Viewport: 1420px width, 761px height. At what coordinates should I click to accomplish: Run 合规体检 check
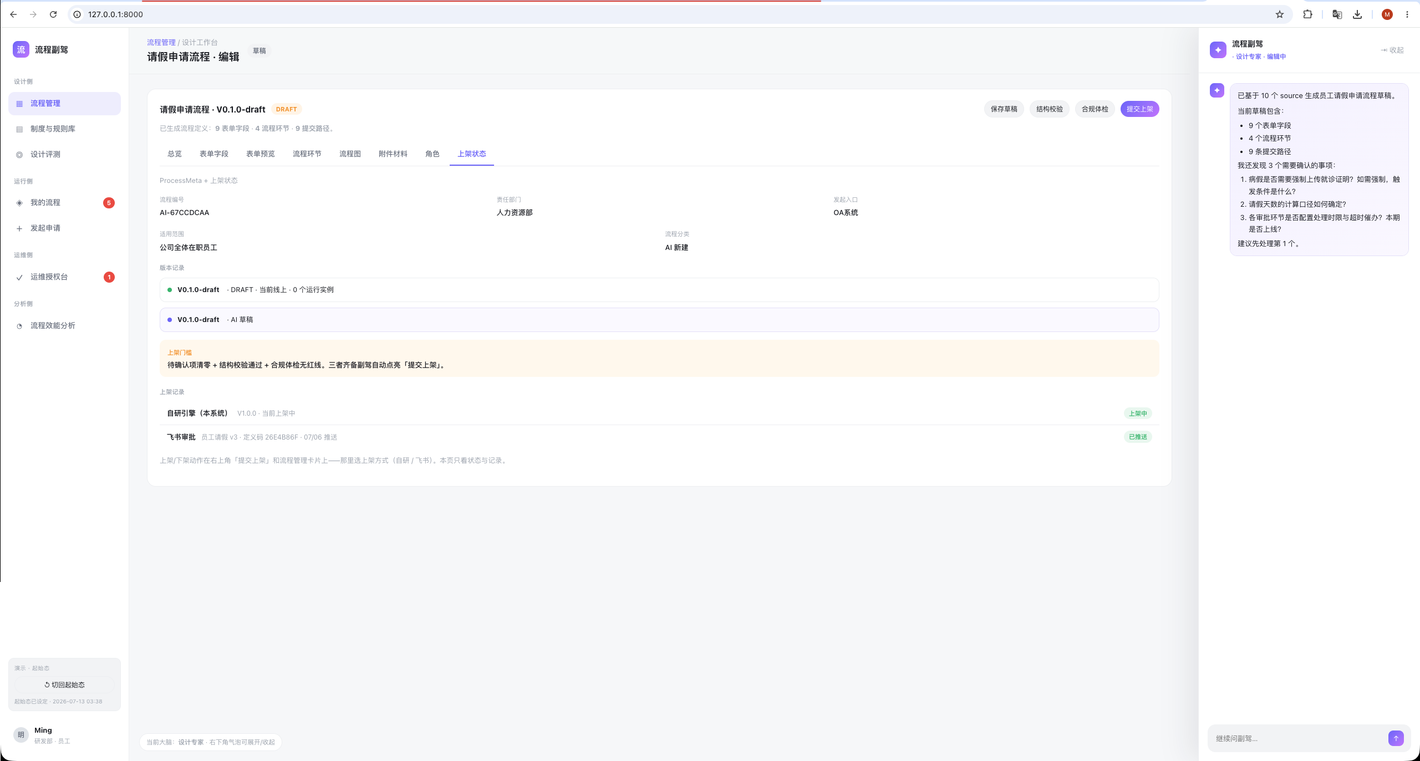click(x=1095, y=109)
